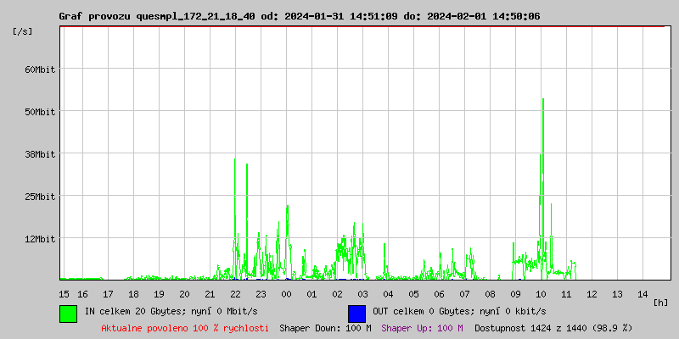Select the 12Mbit y-axis label
Image resolution: width=679 pixels, height=339 pixels.
[x=39, y=239]
